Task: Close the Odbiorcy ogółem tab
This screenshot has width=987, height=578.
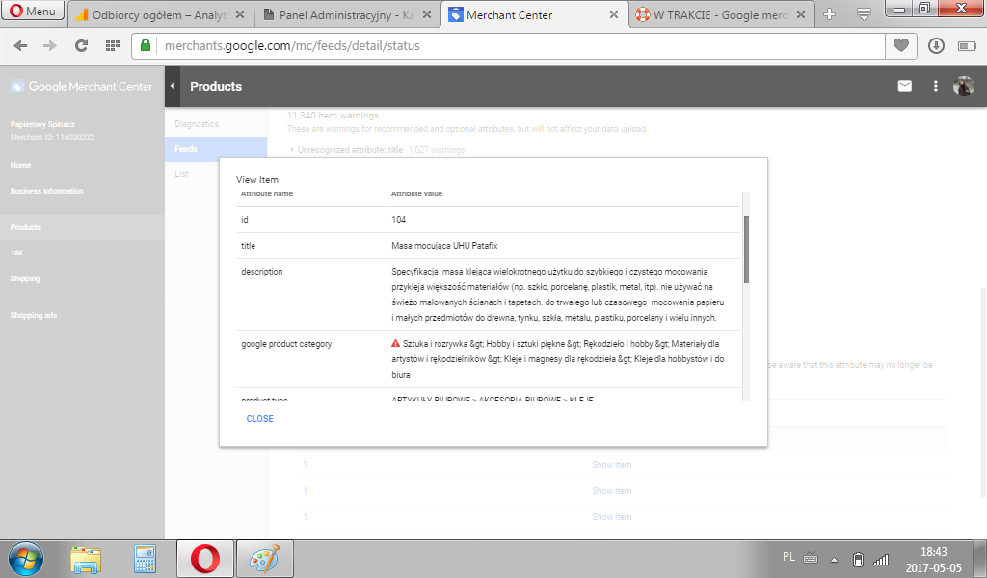Action: click(x=240, y=14)
